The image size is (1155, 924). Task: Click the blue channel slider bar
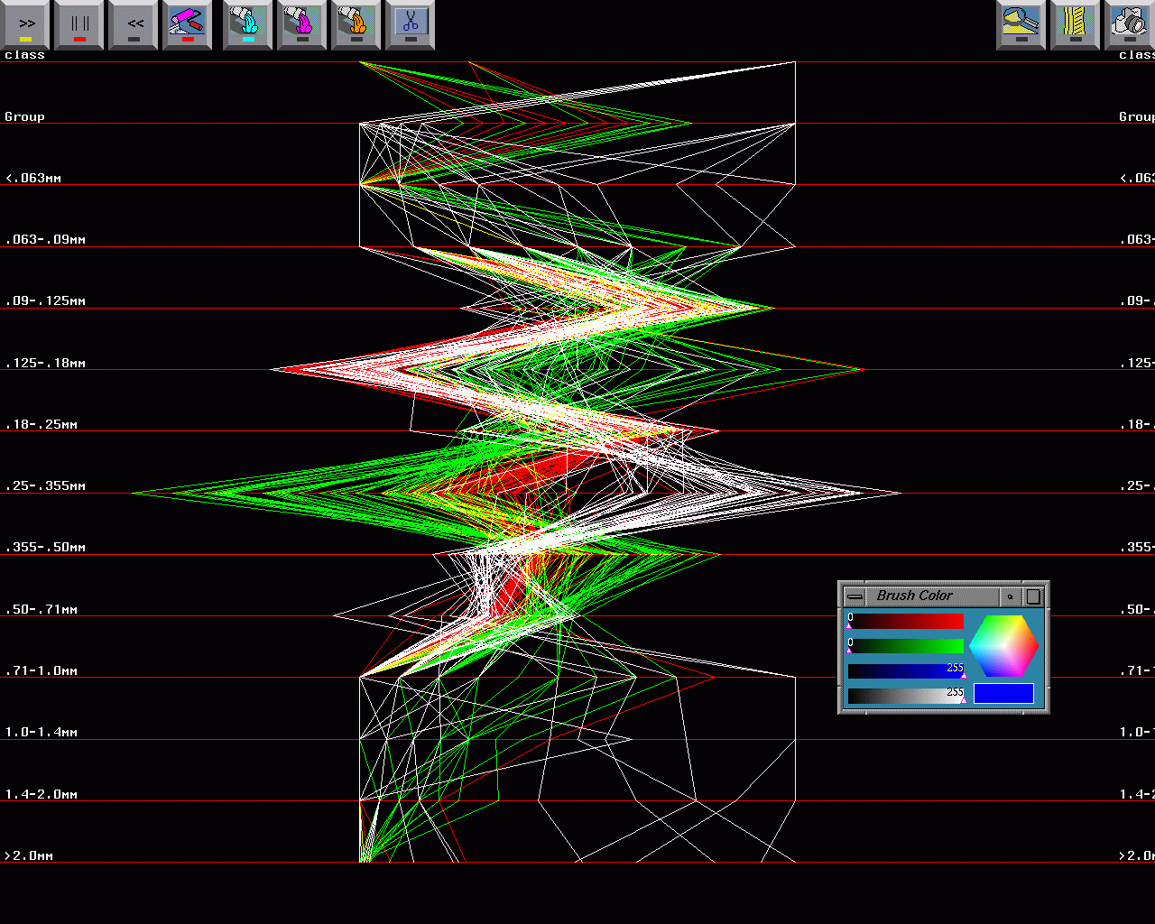906,671
